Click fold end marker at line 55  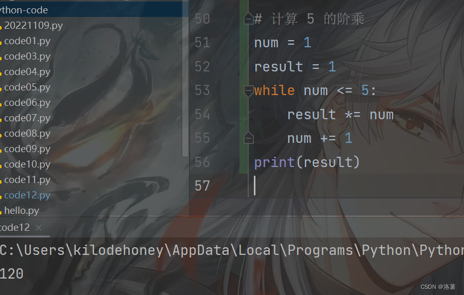click(249, 138)
